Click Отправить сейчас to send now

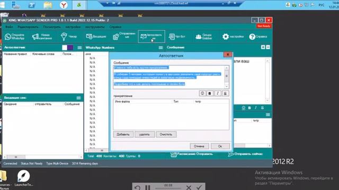[245, 154]
